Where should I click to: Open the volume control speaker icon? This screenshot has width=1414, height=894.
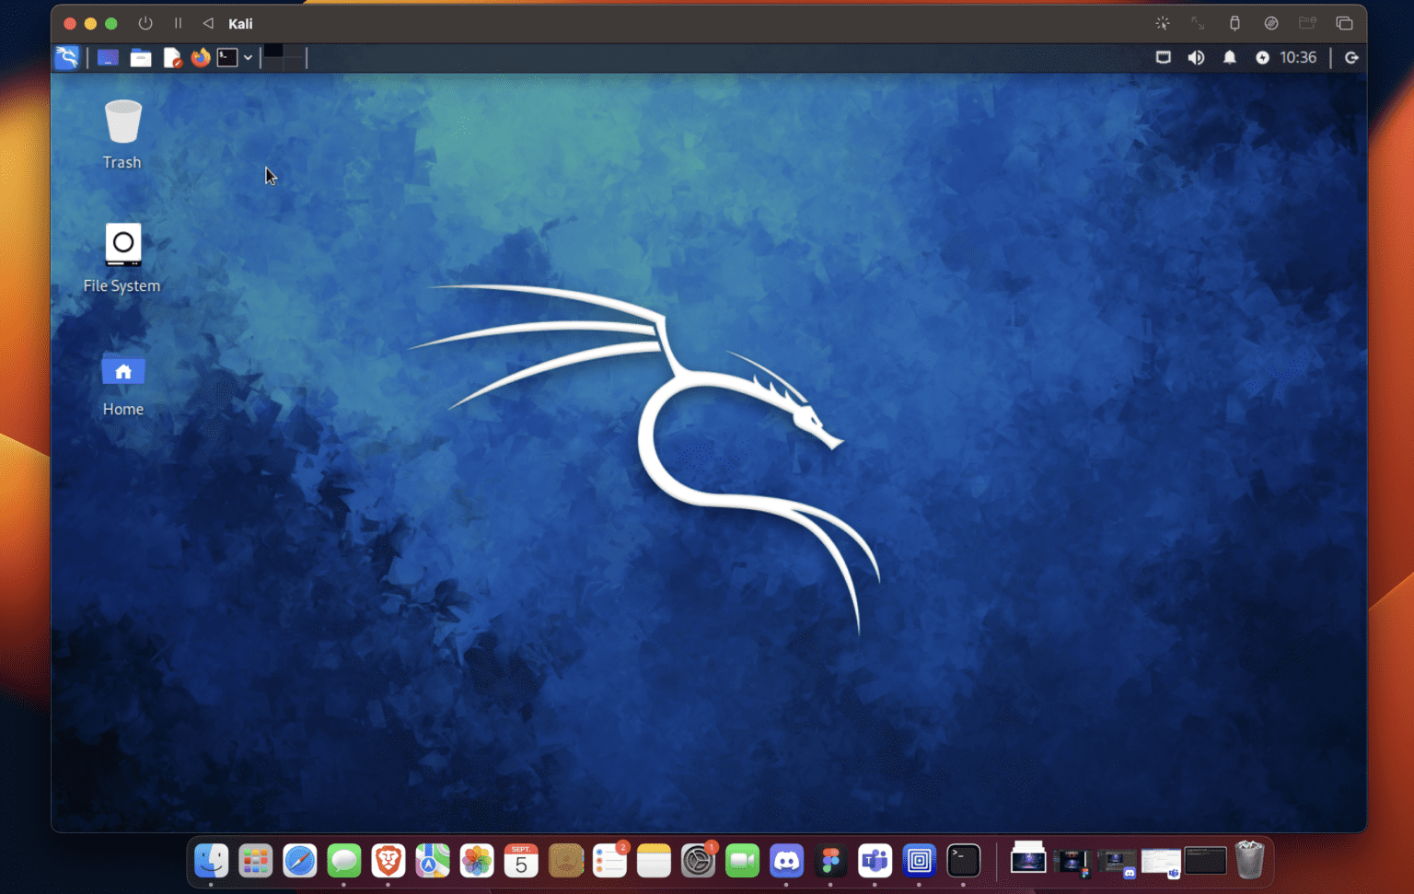point(1196,57)
